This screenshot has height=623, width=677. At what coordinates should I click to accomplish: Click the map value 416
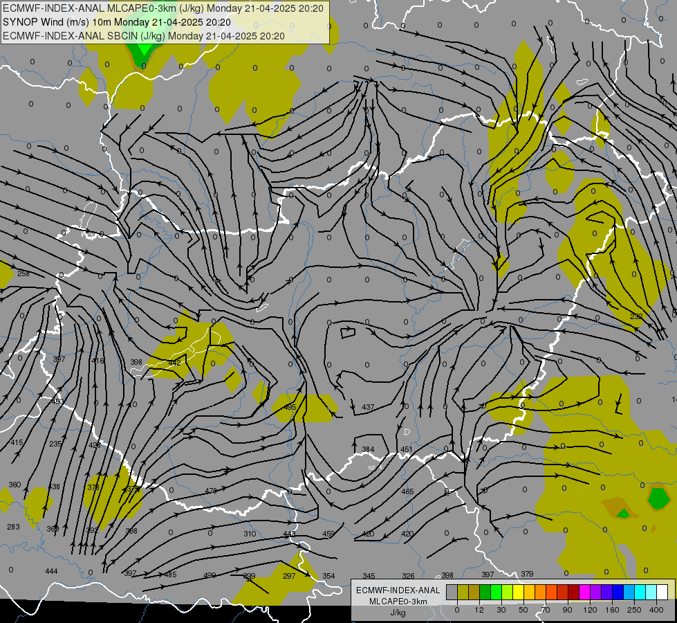(x=98, y=361)
